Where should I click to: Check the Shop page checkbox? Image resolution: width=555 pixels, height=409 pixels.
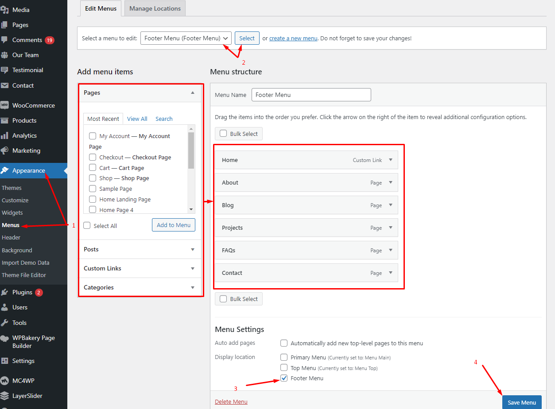point(93,178)
